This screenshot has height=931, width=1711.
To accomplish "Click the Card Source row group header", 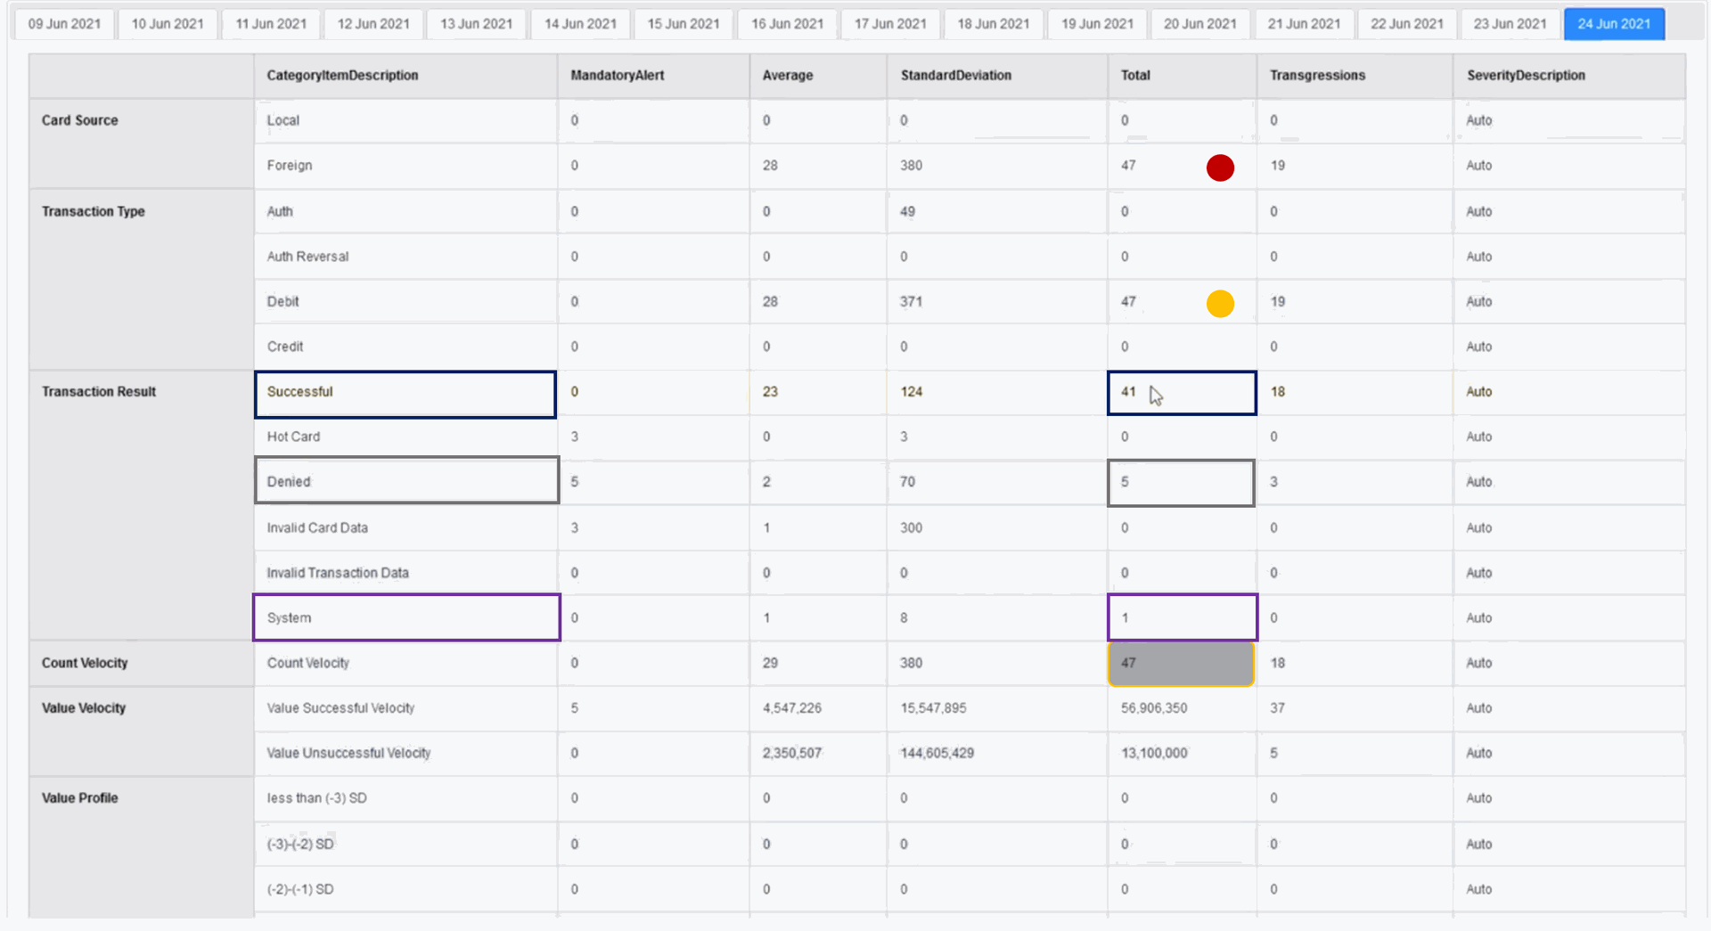I will (79, 120).
